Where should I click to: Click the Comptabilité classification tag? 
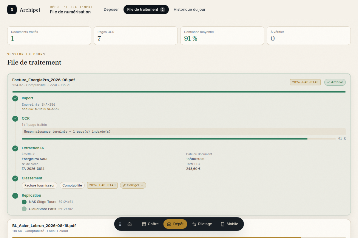coord(72,185)
